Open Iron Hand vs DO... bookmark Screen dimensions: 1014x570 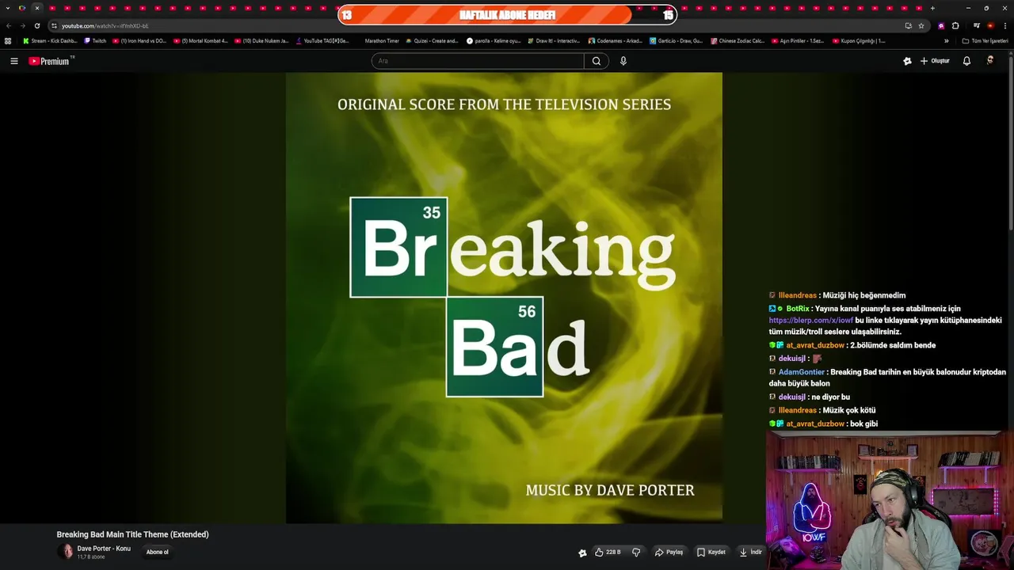pos(139,41)
